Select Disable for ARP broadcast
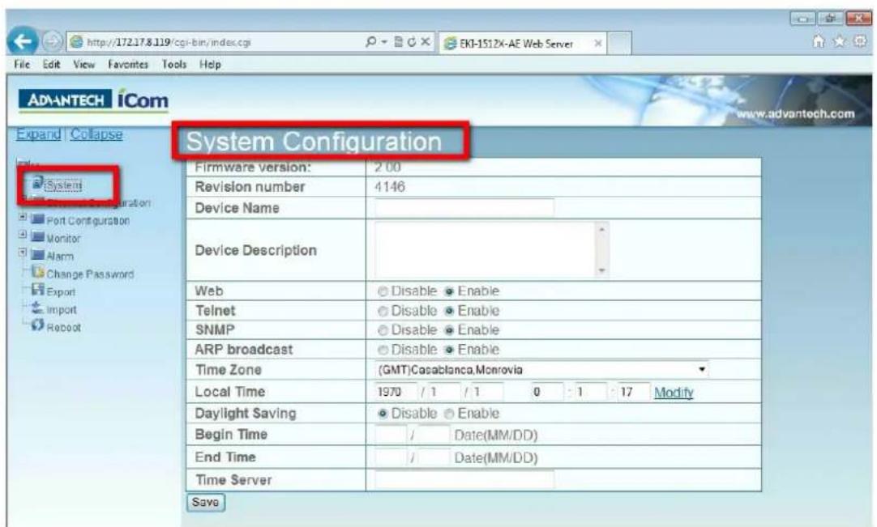877x527 pixels. pyautogui.click(x=383, y=351)
